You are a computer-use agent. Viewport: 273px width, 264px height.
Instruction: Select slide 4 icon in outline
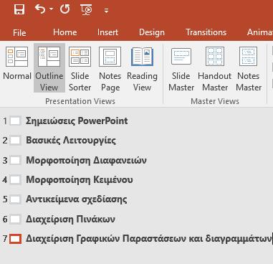(15, 179)
